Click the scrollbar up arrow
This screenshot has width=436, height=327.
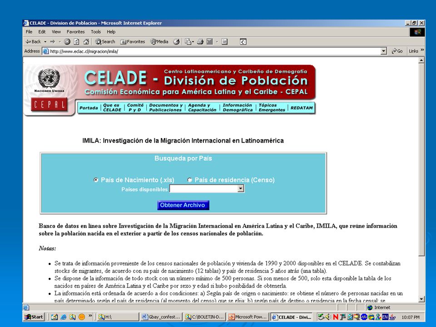(x=421, y=60)
